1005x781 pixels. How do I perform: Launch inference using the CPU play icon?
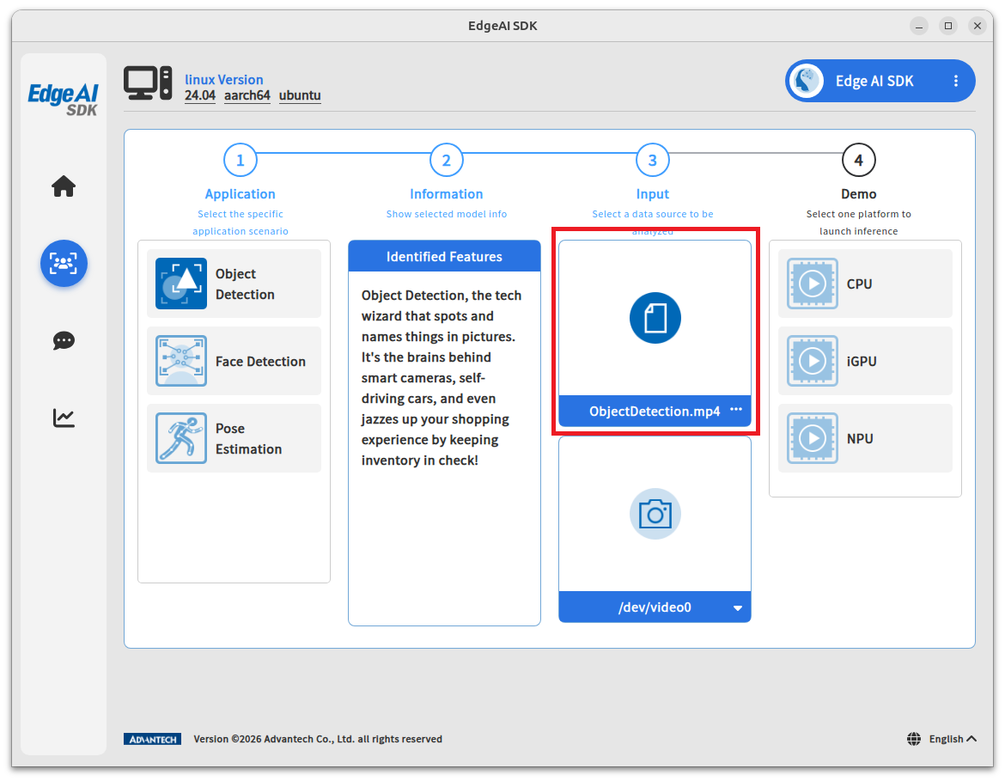[x=812, y=284]
